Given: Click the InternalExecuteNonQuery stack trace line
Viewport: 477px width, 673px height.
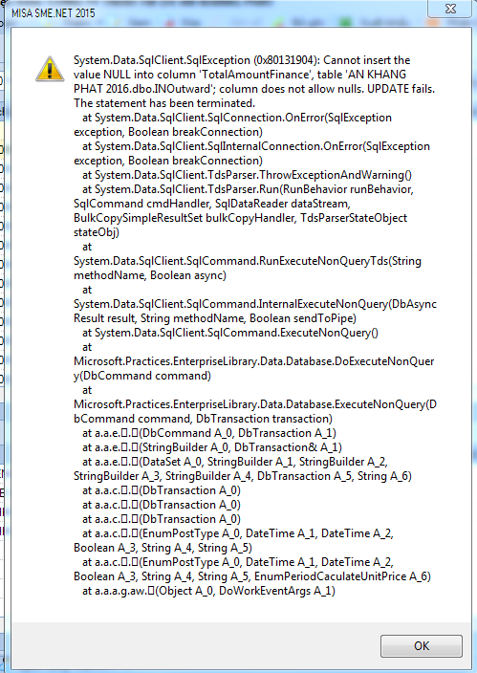Looking at the screenshot, I should (255, 304).
